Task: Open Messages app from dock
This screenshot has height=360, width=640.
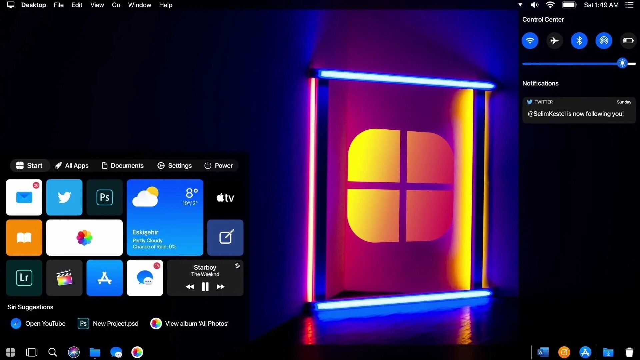Action: pyautogui.click(x=116, y=352)
